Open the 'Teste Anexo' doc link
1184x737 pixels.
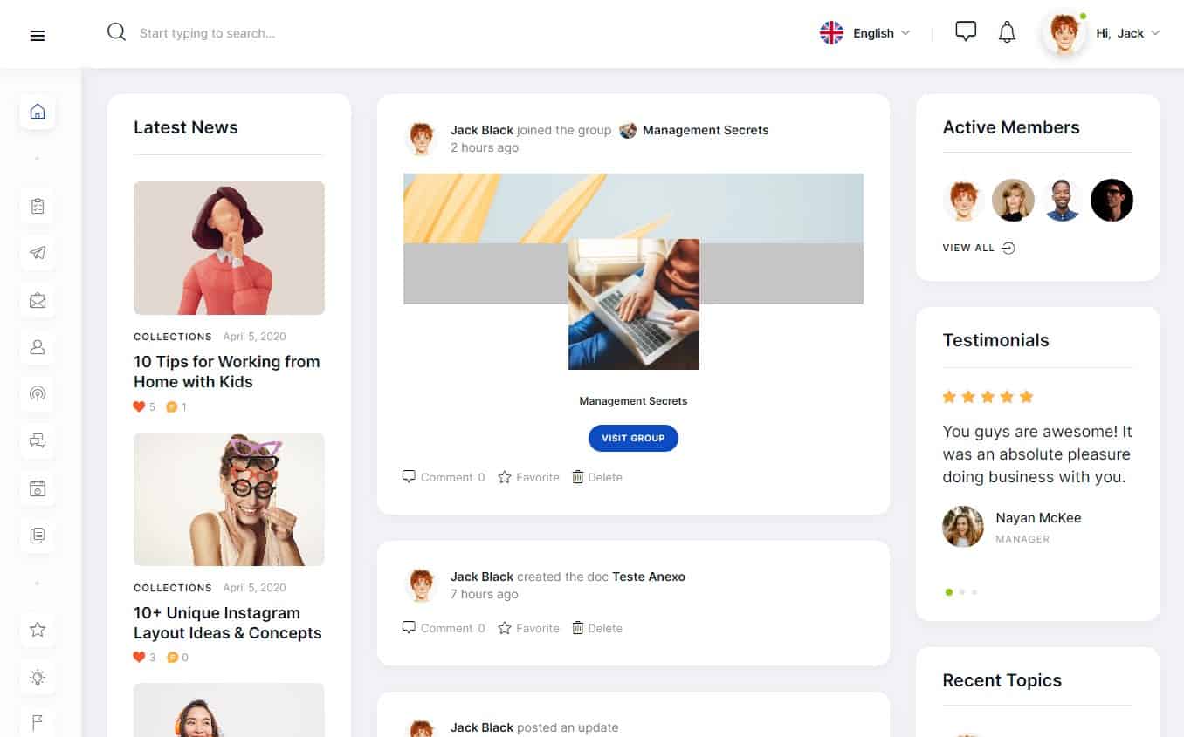coord(649,577)
